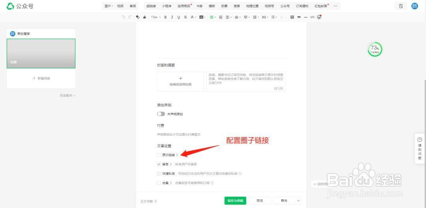Insert a horizontal divider line icon

click(306, 17)
